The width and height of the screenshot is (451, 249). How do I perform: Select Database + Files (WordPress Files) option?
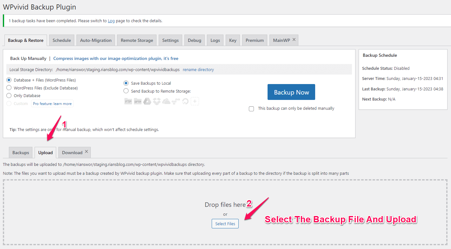(x=9, y=80)
